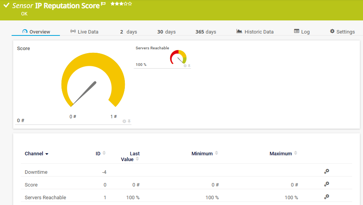The height and width of the screenshot is (205, 363).
Task: Click Downtime ID value -4
Action: 104,172
